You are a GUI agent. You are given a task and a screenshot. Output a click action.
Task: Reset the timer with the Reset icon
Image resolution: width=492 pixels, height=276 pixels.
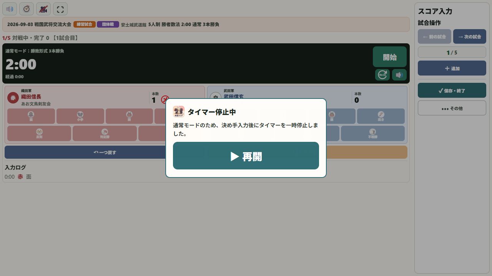pos(382,75)
